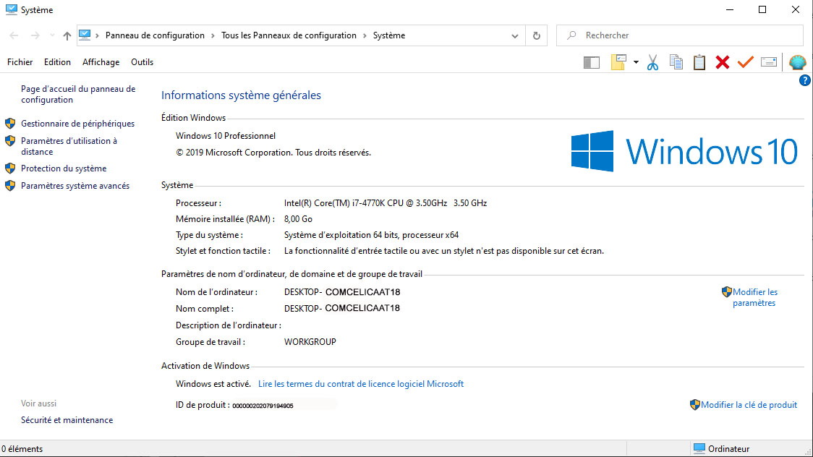This screenshot has width=813, height=457.
Task: Open the Microsoft licence terms link
Action: tap(361, 384)
